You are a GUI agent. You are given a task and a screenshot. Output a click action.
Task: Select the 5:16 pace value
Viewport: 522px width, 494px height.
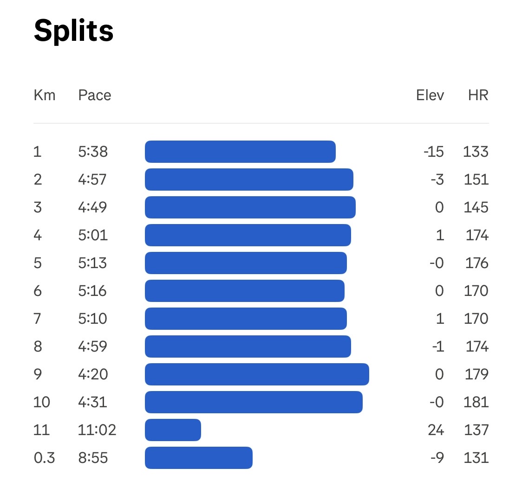click(93, 291)
